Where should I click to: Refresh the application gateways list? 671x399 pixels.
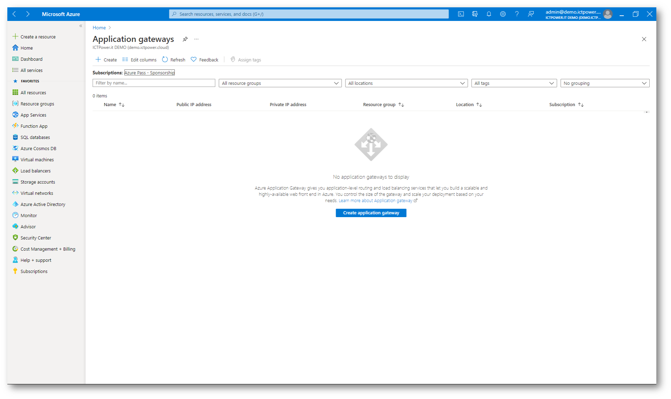click(174, 60)
